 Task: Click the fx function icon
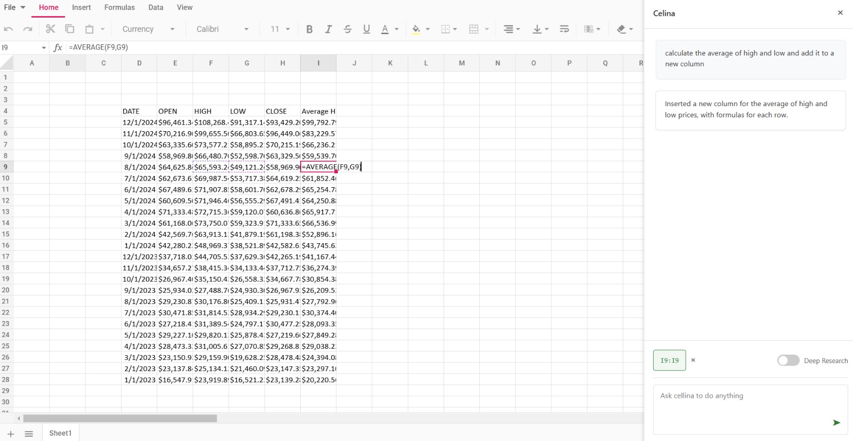(58, 47)
